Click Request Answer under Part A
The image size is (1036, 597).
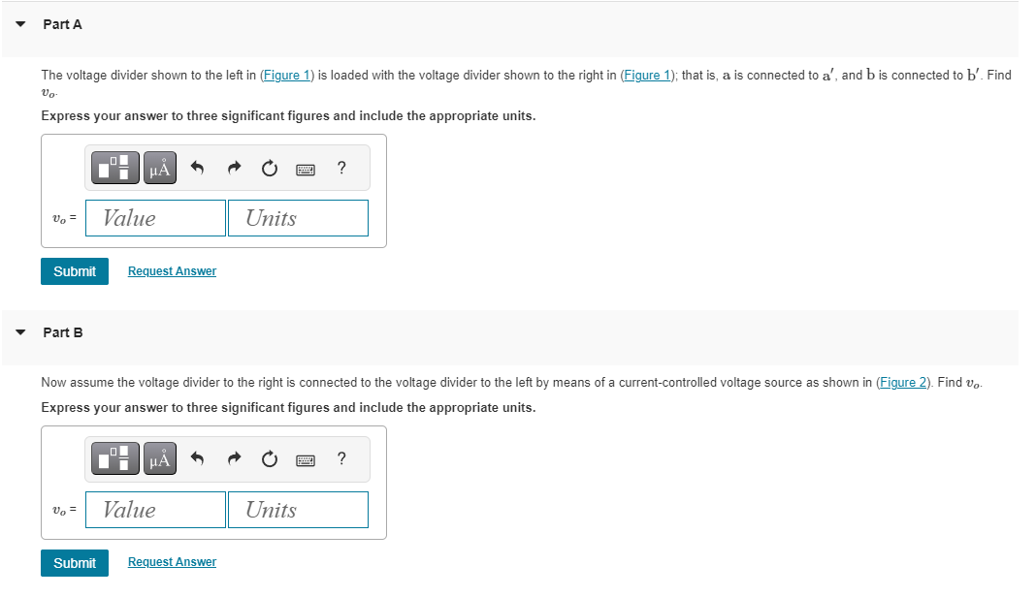click(x=172, y=271)
